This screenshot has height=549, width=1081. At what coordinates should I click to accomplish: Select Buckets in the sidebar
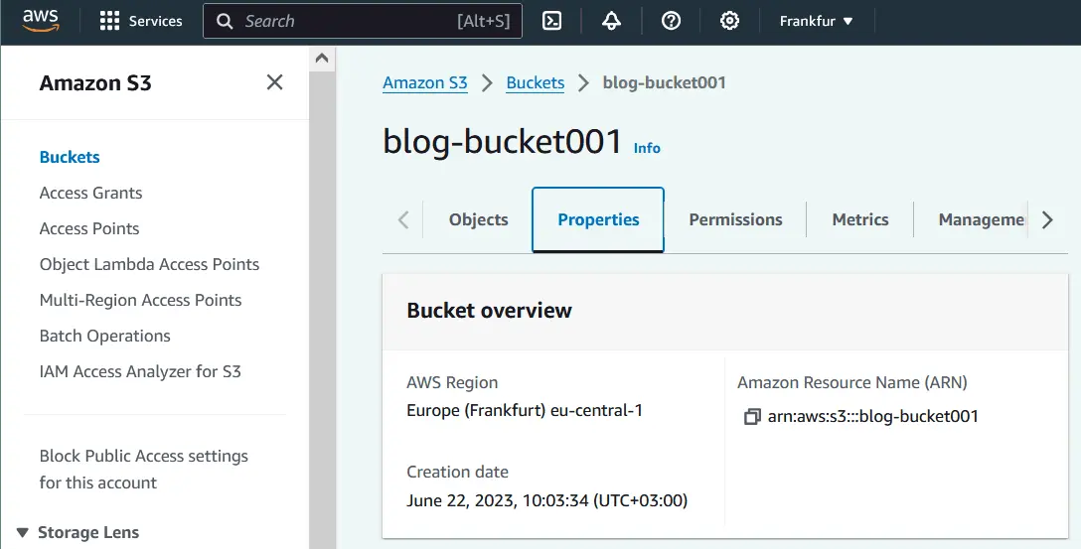click(70, 157)
